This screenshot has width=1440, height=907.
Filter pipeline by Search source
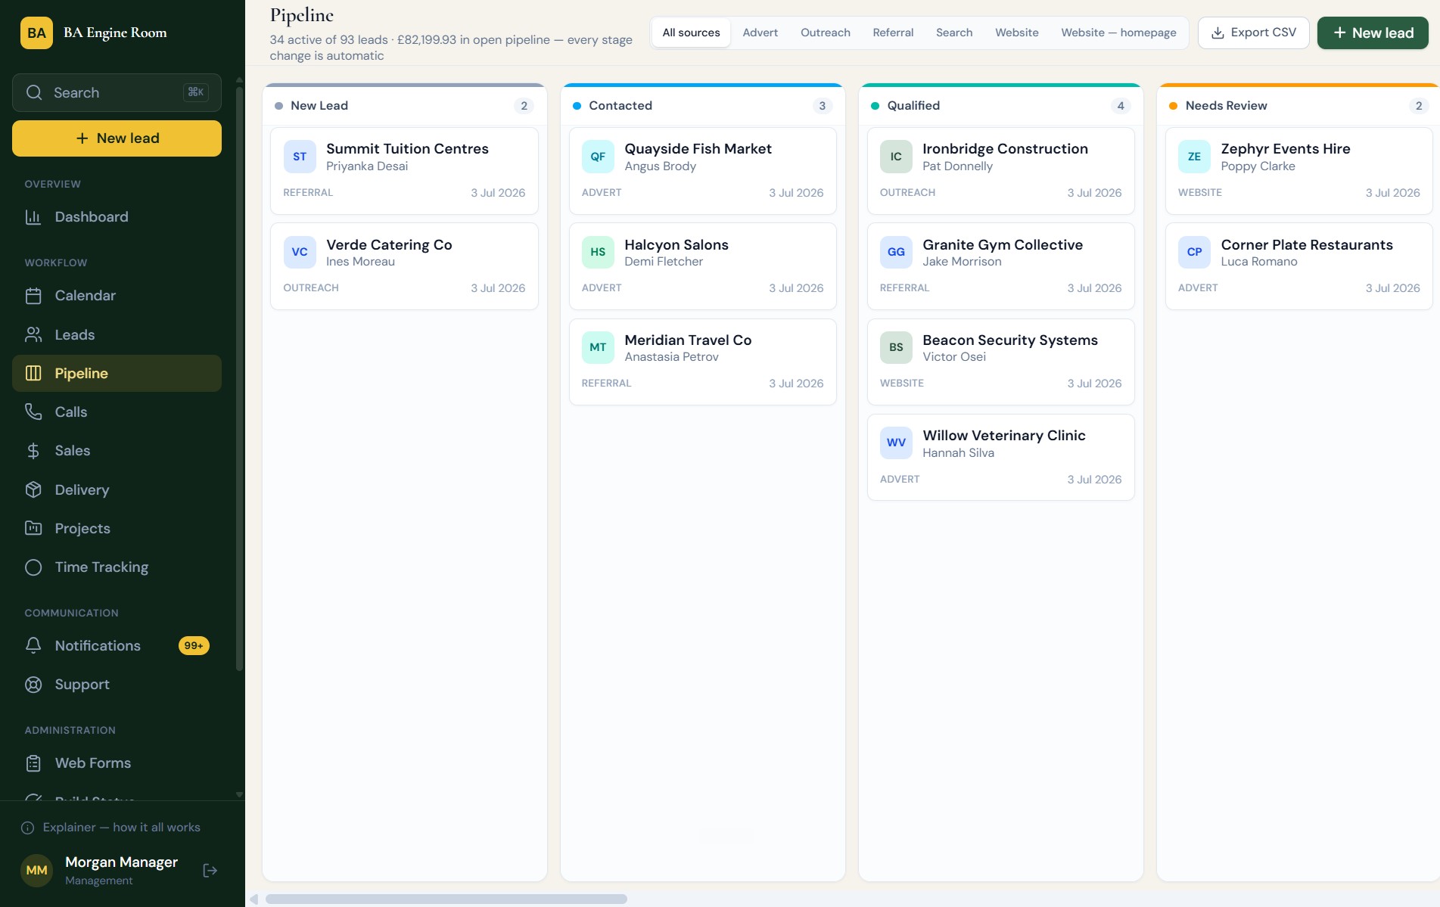(954, 33)
